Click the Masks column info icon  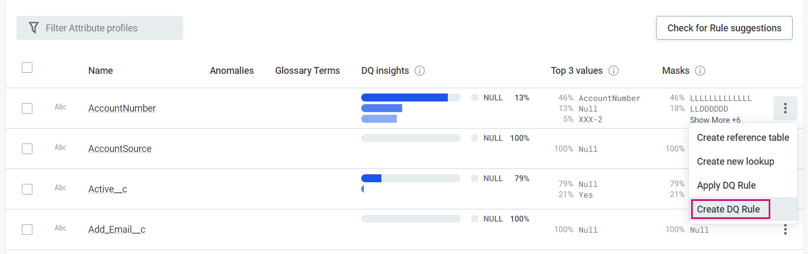tap(700, 71)
